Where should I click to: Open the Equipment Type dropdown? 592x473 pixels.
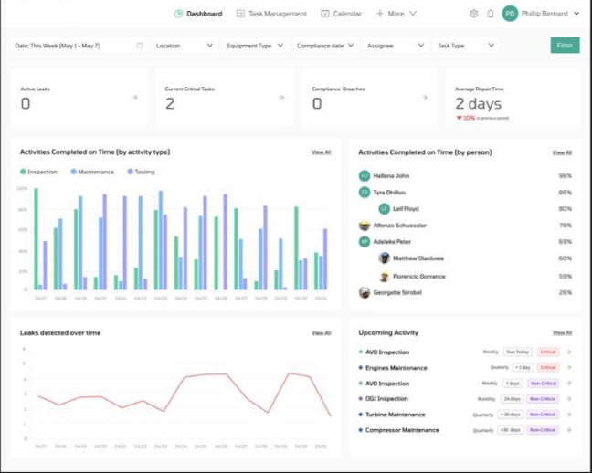255,46
